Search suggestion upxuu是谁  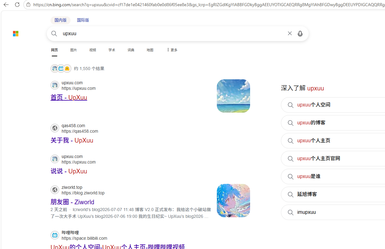point(333,176)
